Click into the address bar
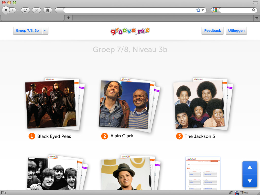This screenshot has height=195, width=260. coord(129,10)
